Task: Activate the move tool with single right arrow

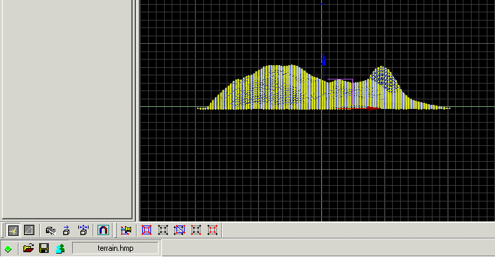Action: [67, 230]
